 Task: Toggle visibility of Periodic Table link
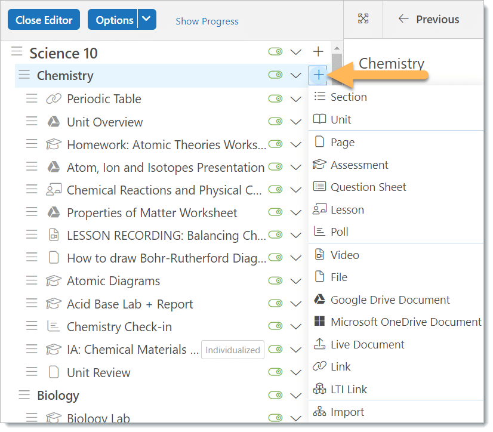coord(275,99)
